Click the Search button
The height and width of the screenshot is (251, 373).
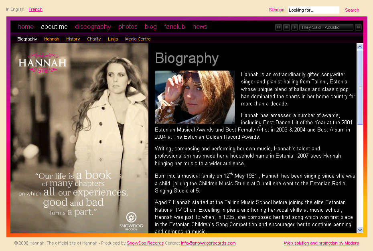pos(352,10)
